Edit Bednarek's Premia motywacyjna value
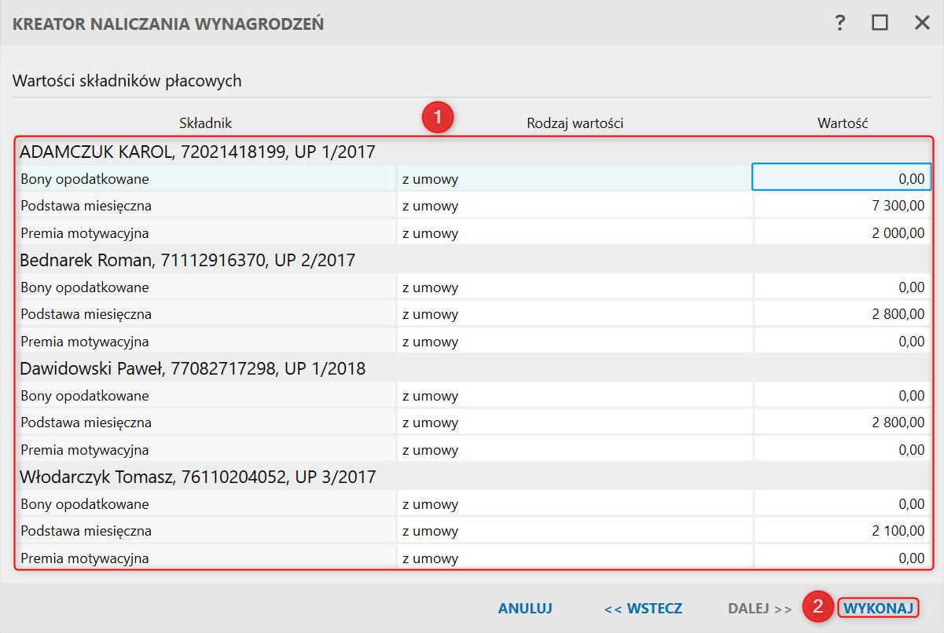The width and height of the screenshot is (944, 633). (843, 341)
